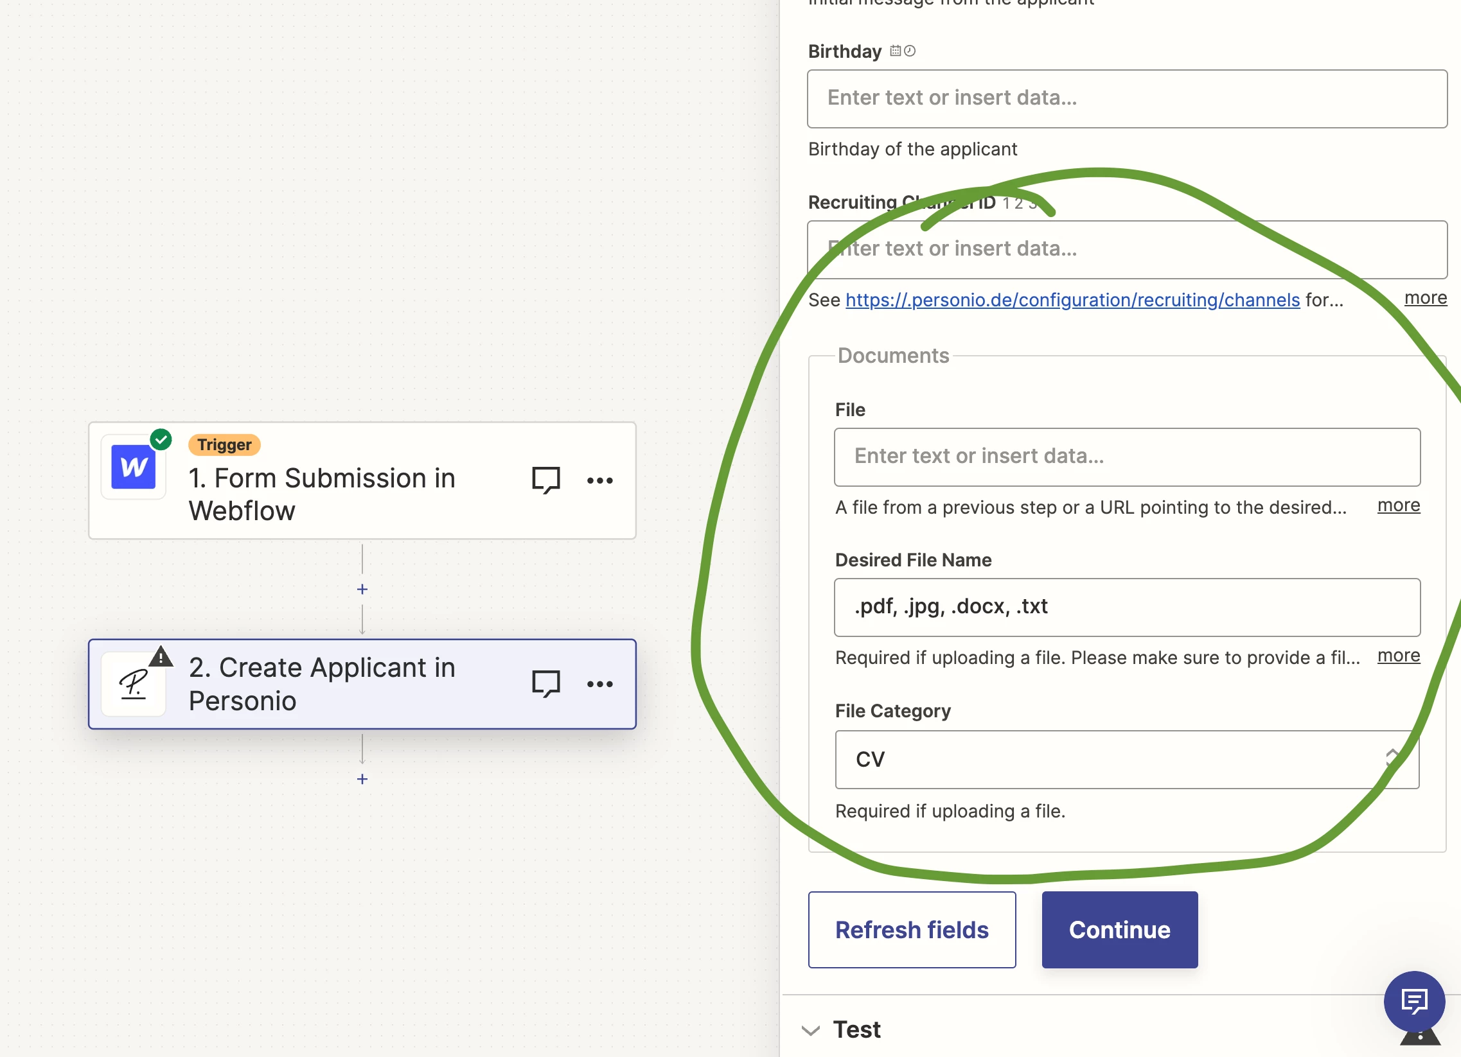
Task: Click the Desired File Name label
Action: coord(913,560)
